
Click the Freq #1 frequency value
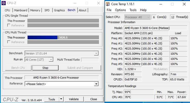click(x=146, y=43)
